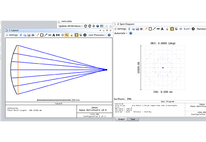Select the line annotation tool in Spot Diagram
This screenshot has height=142, width=206.
158,29
